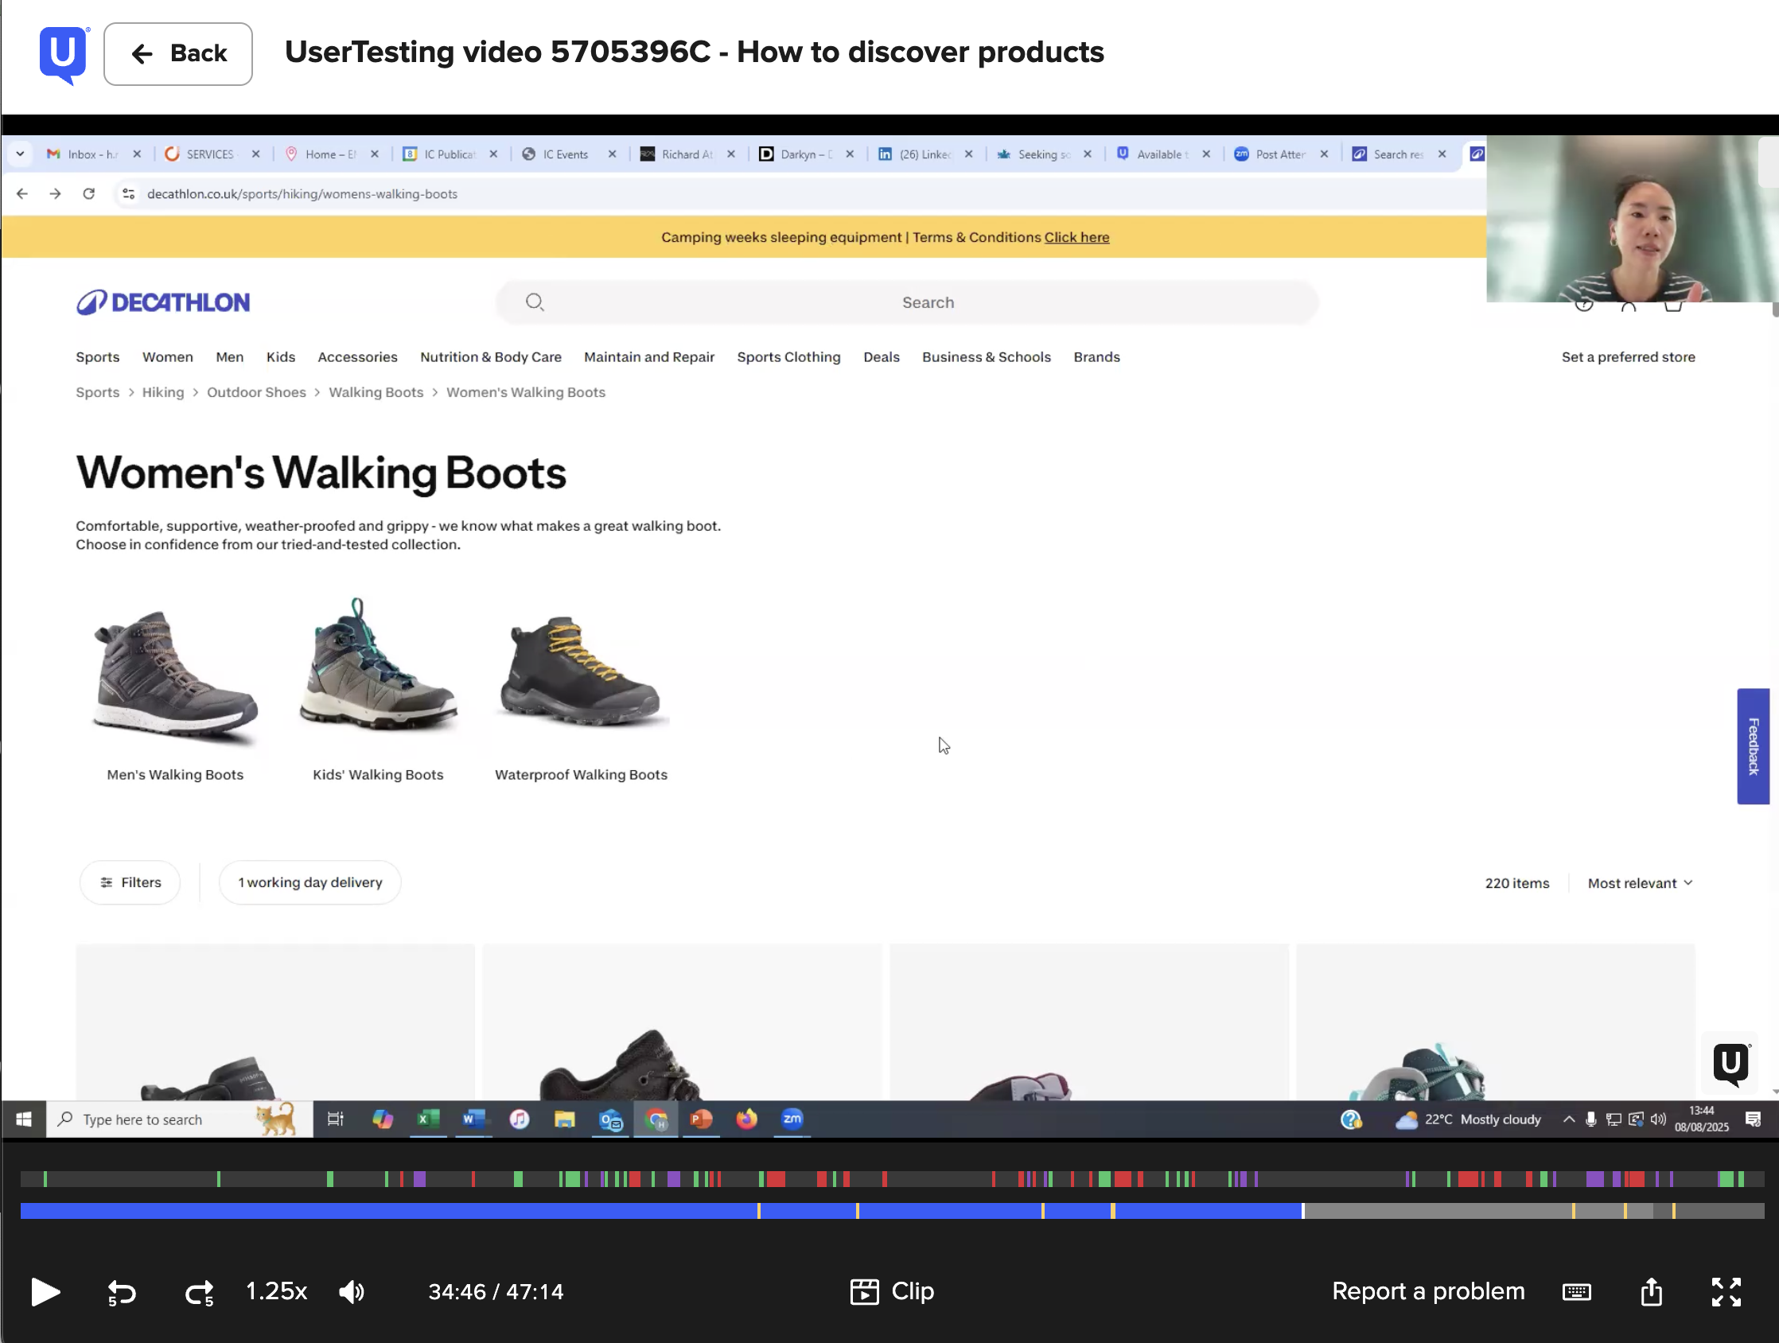This screenshot has width=1779, height=1343.
Task: Open site information icon beside the URL
Action: pos(128,194)
